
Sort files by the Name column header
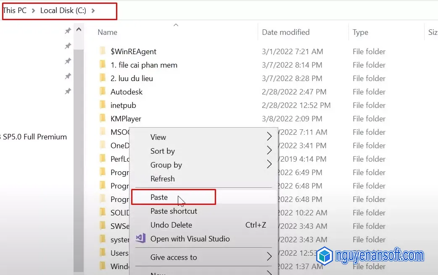108,32
